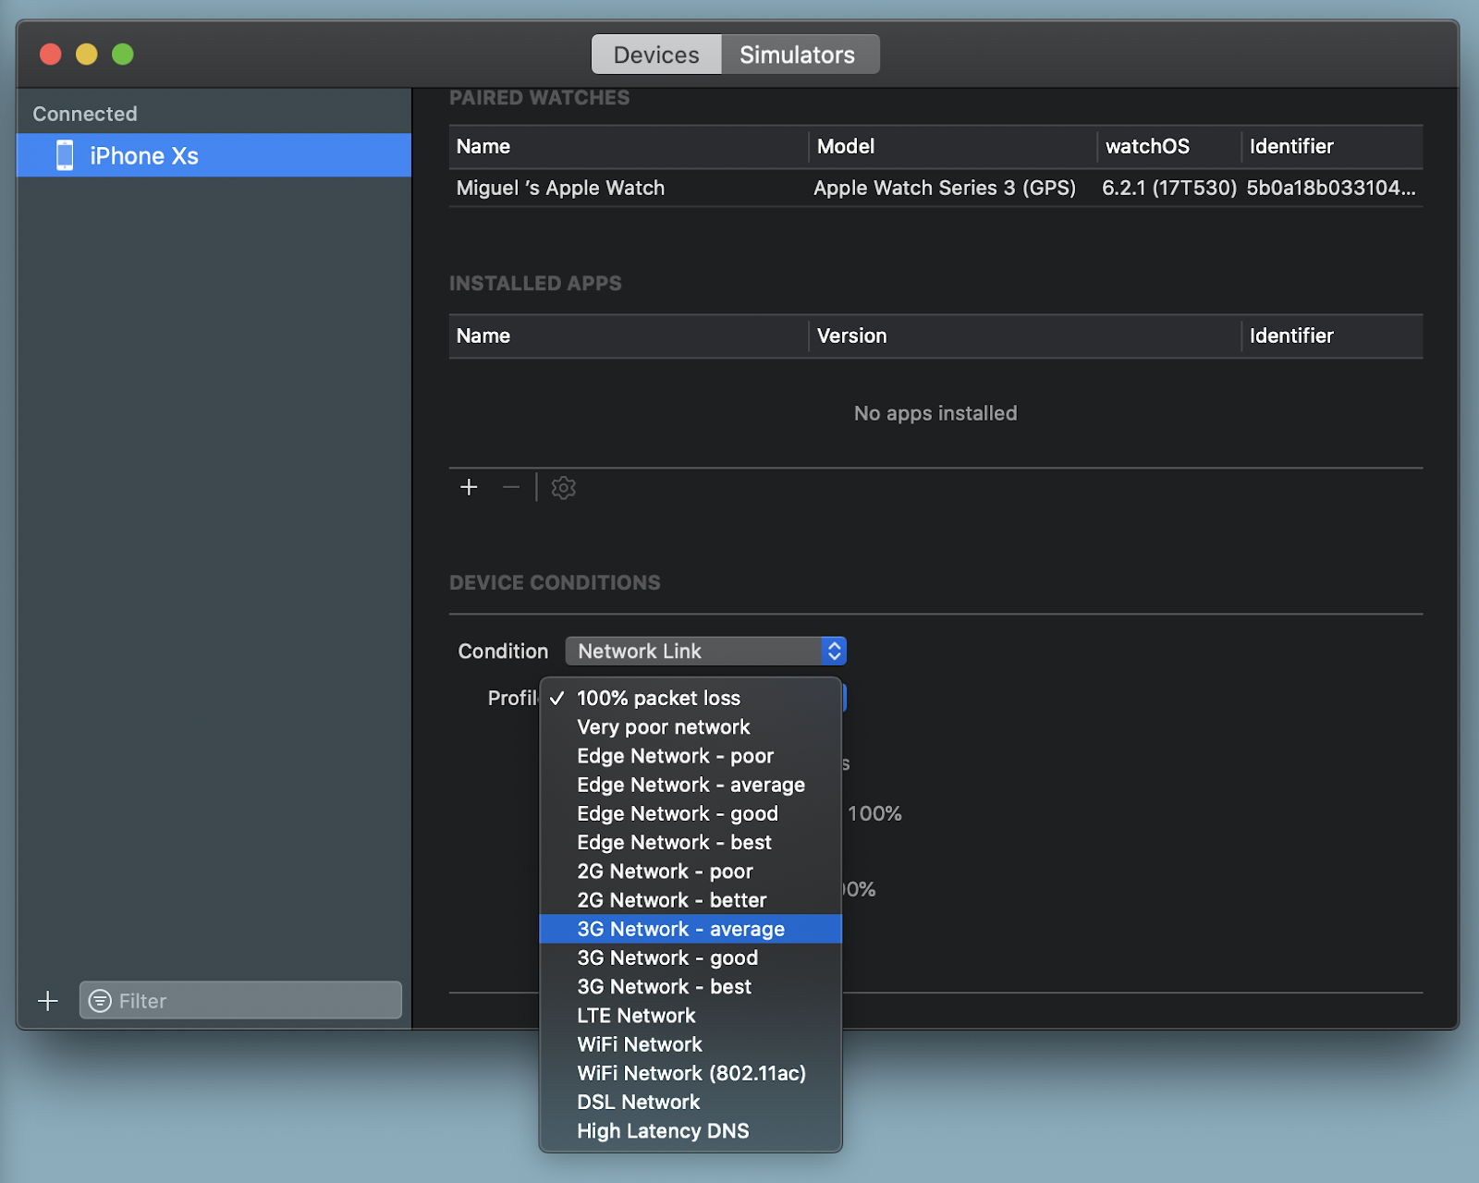Select the 3G Network - average profile

tap(681, 929)
